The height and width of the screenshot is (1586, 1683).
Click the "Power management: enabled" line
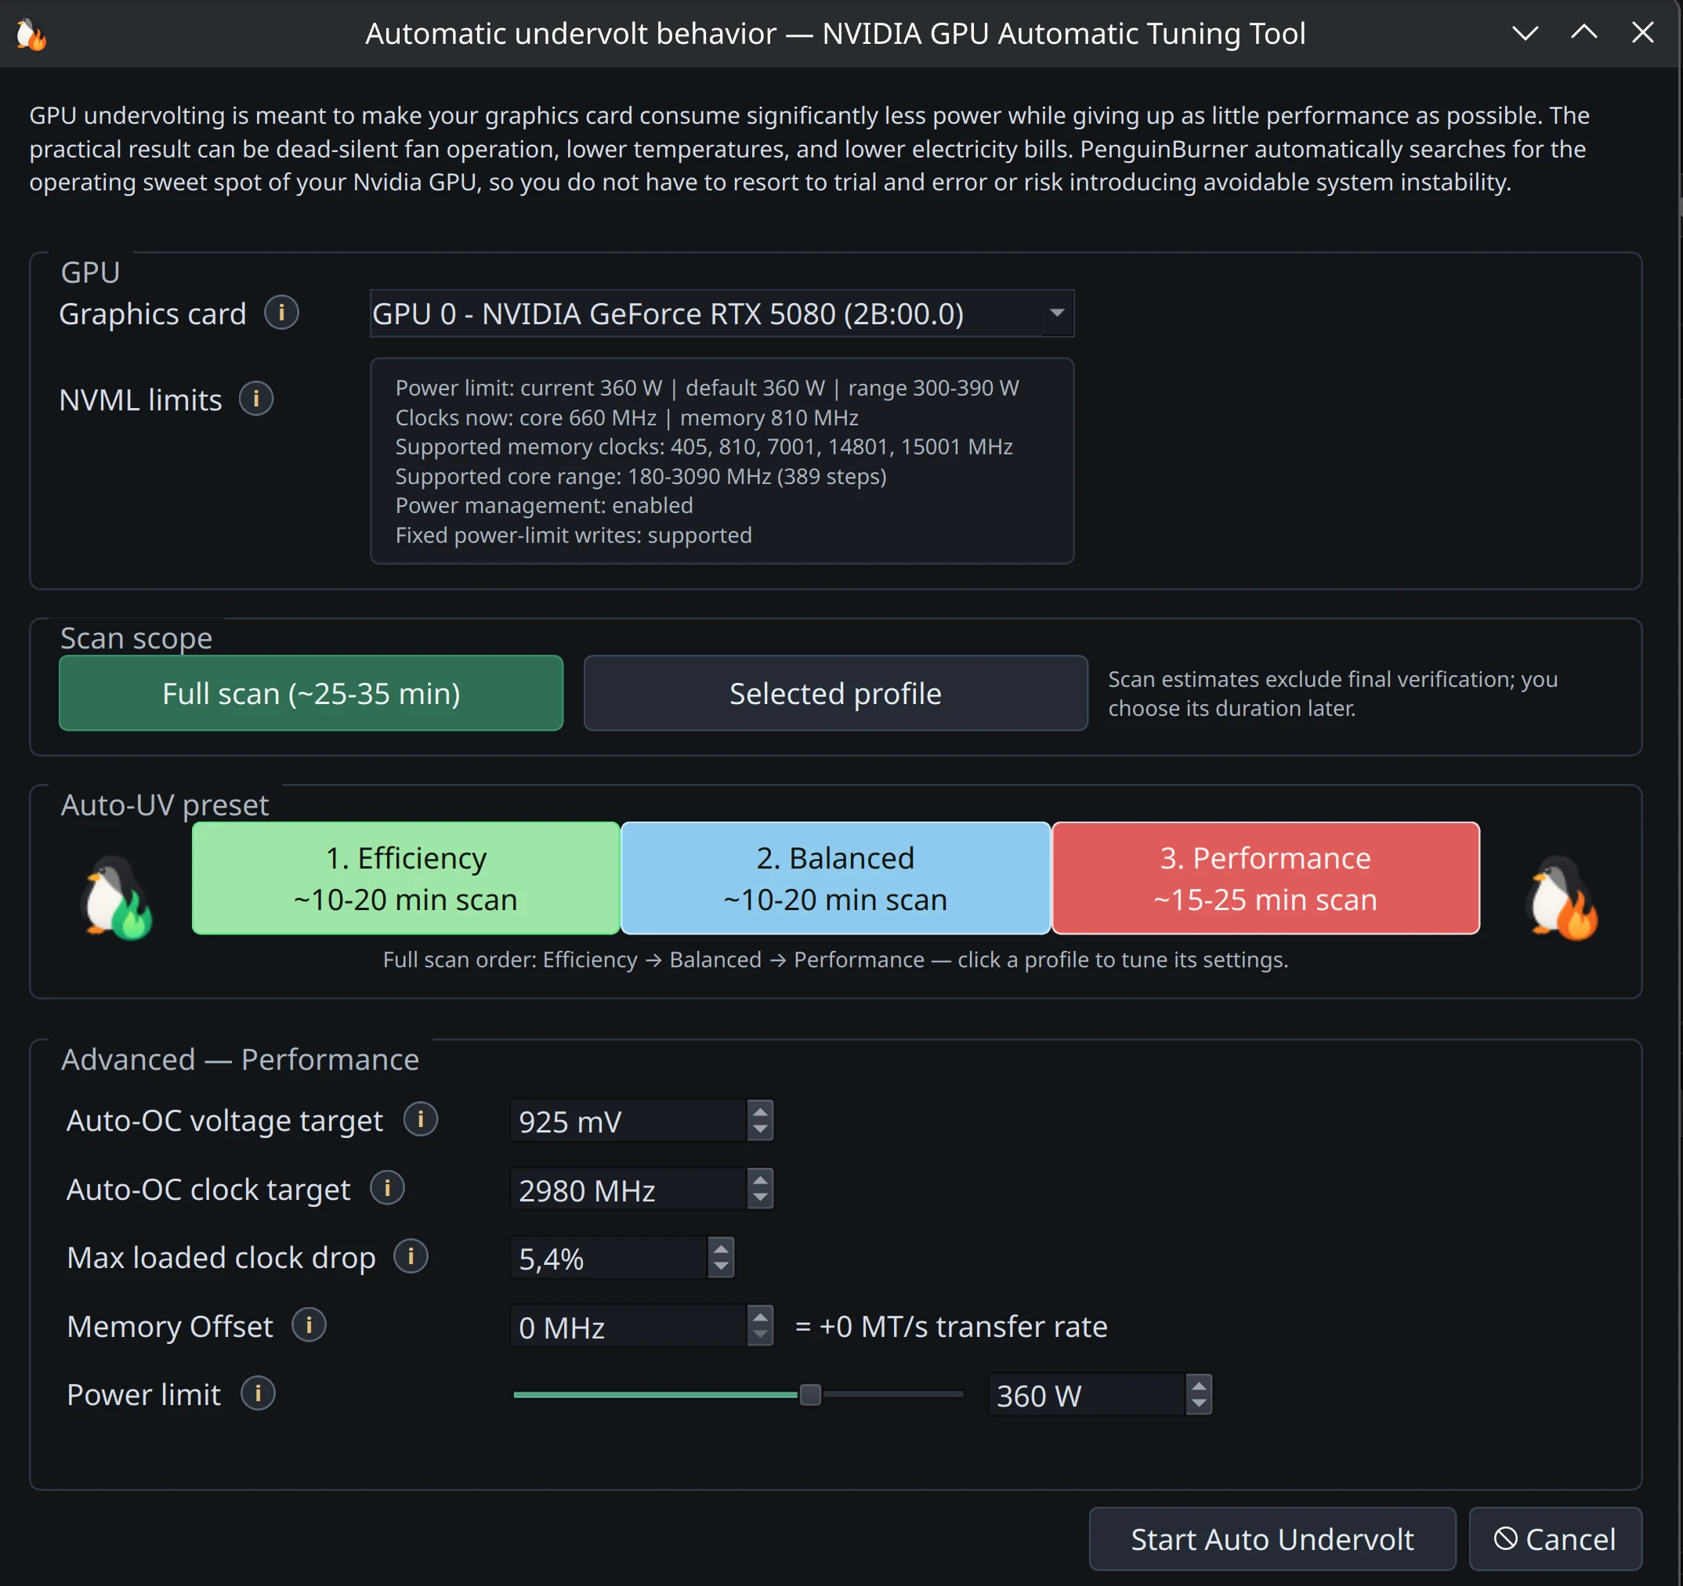coord(544,505)
